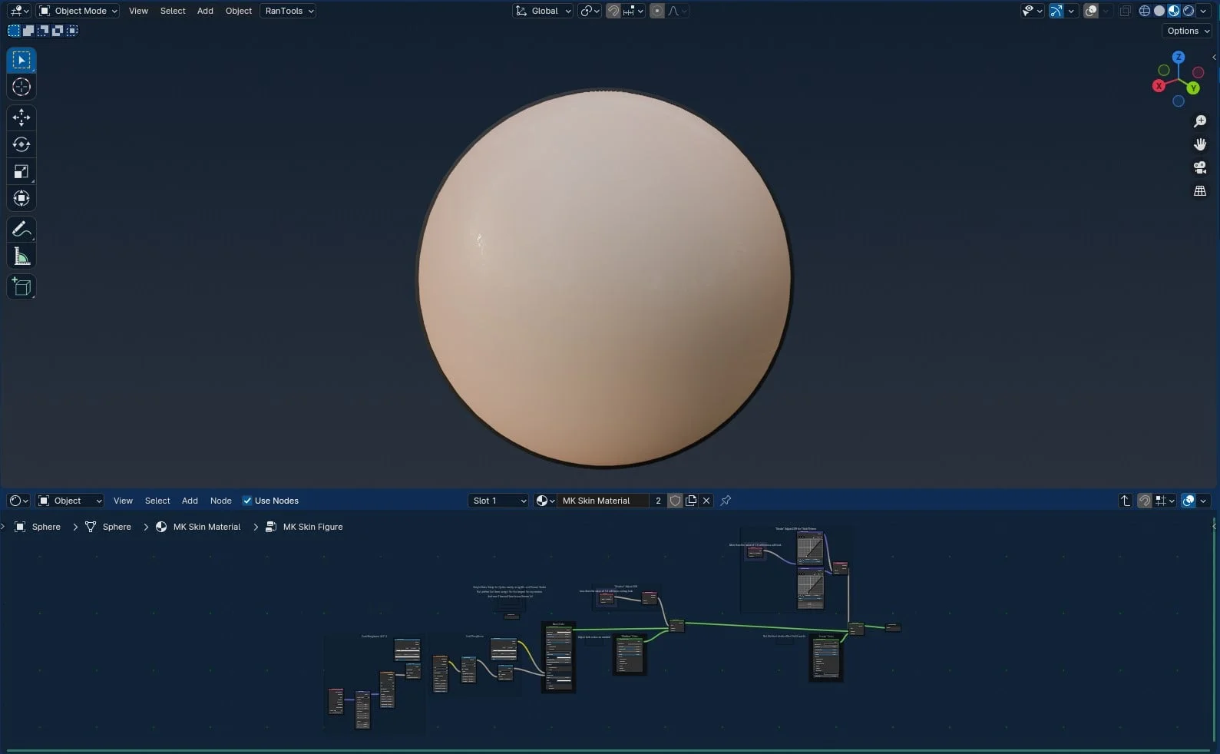
Task: Uncheck the Use Nodes checkbox
Action: (x=247, y=501)
